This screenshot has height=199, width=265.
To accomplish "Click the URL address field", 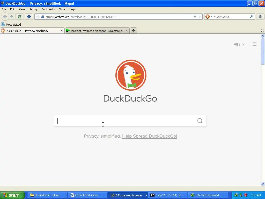I will click(118, 17).
